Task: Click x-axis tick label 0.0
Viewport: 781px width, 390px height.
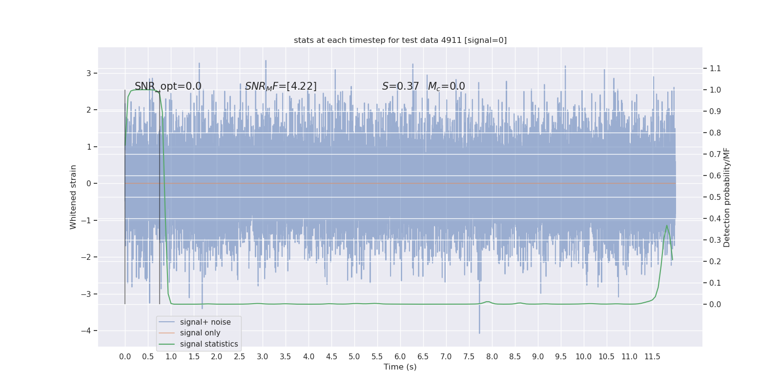Action: click(x=125, y=357)
